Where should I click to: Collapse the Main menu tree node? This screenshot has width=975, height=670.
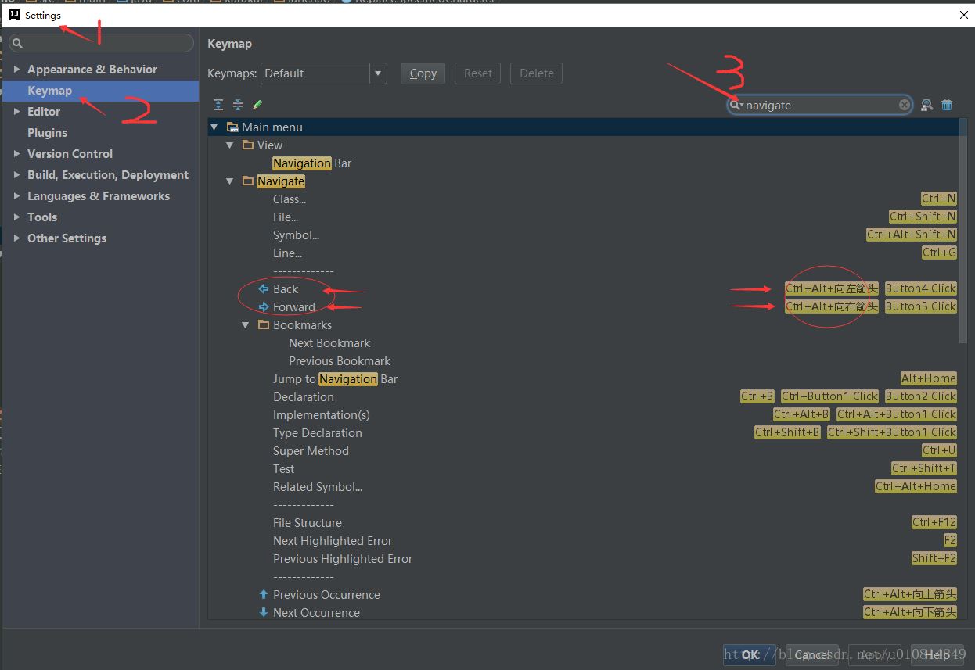214,127
